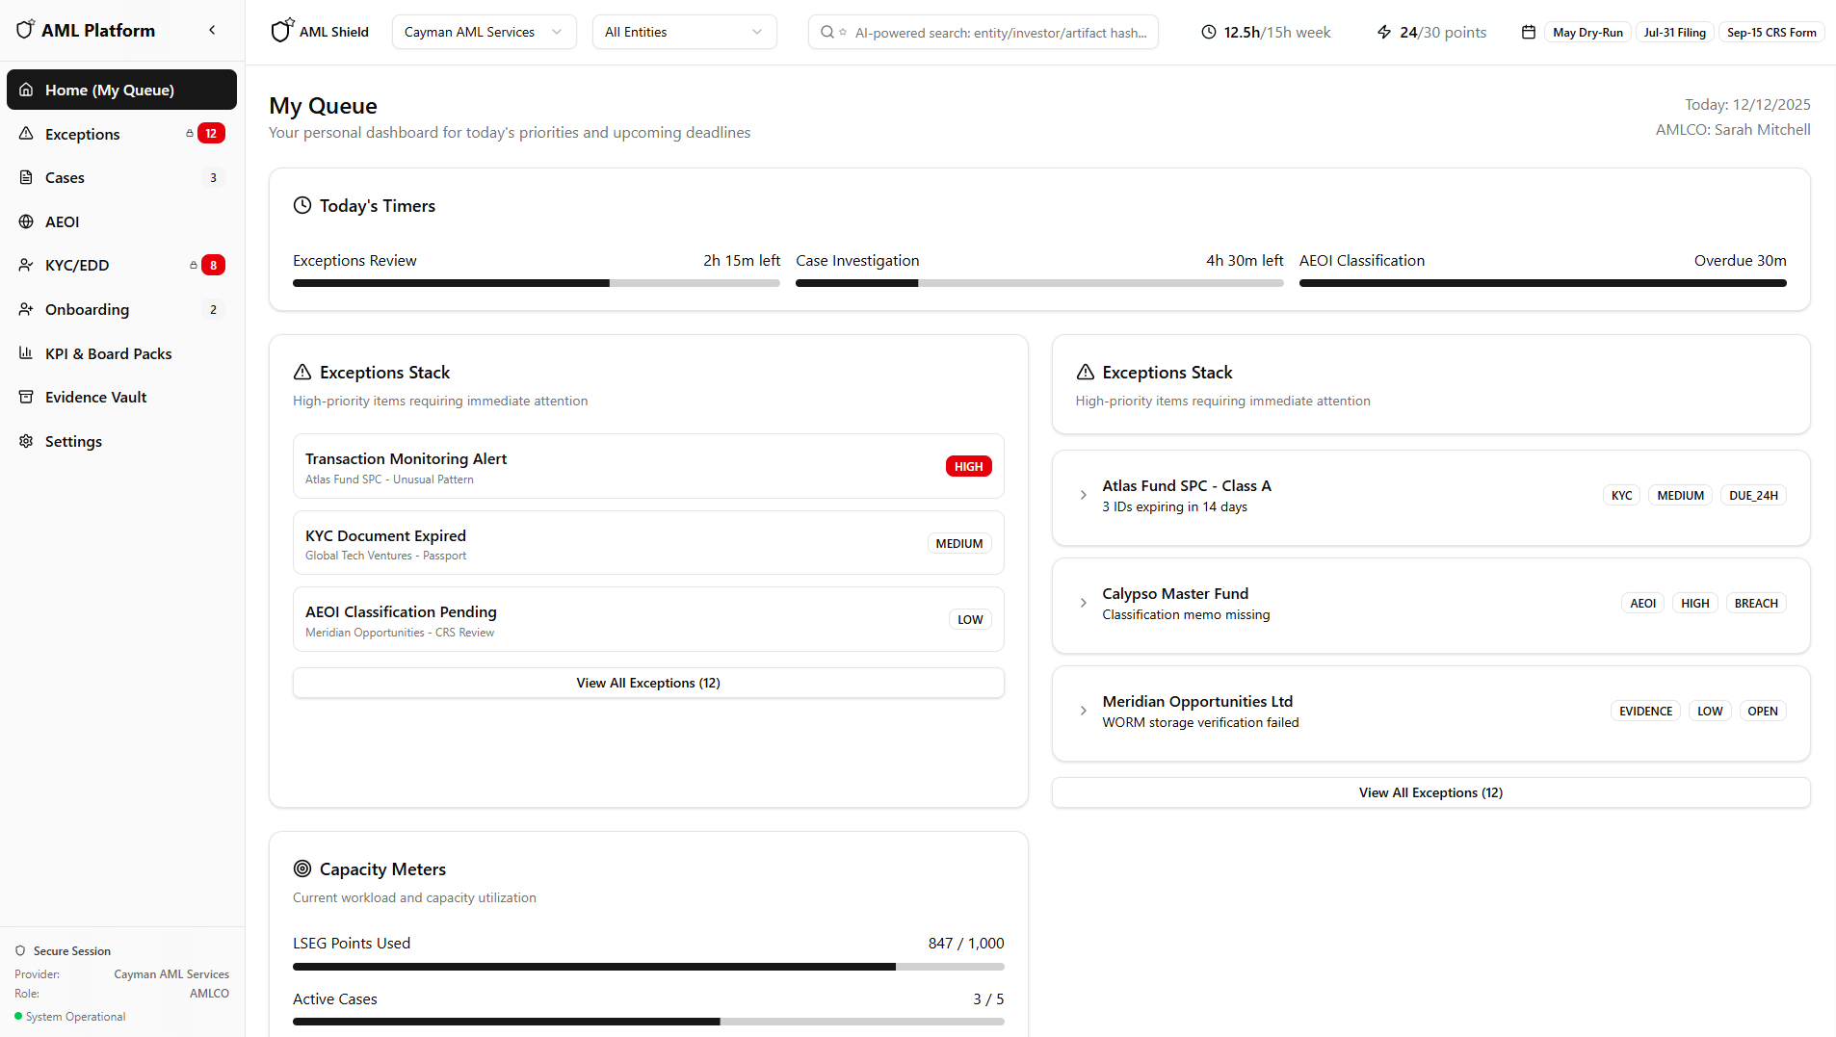Toggle the Exceptions alert badge showing 12
The width and height of the screenshot is (1836, 1037).
pyautogui.click(x=210, y=133)
